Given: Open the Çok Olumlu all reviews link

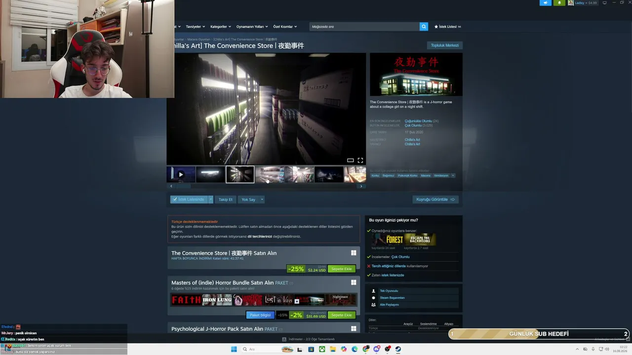Looking at the screenshot, I should coord(413,125).
